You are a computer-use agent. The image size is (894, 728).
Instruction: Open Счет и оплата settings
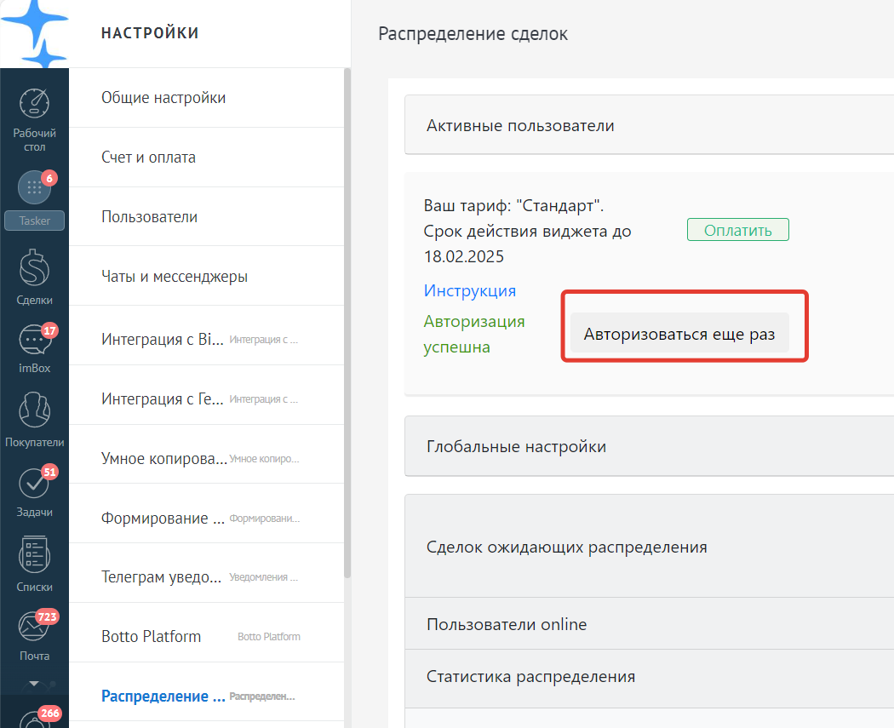(x=206, y=157)
